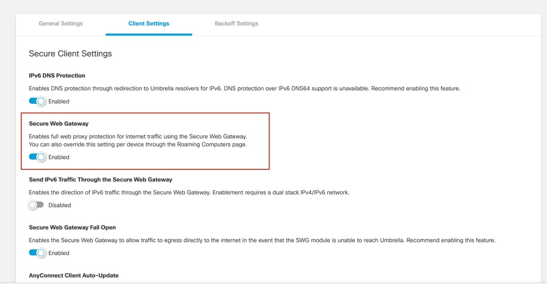Select the Client Settings tab
Viewport: 547px width, 300px height.
point(148,23)
